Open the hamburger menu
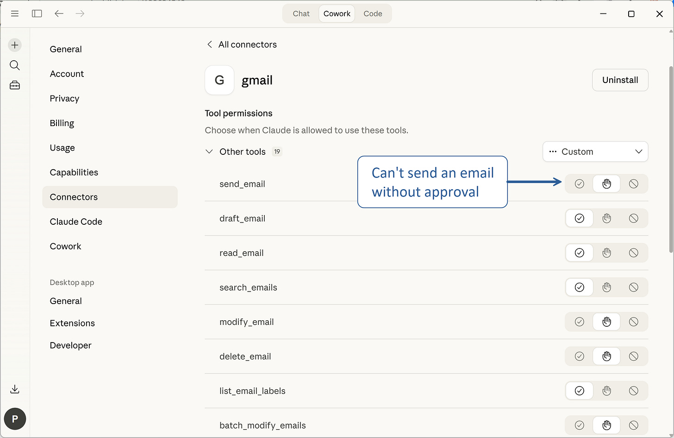Viewport: 674px width, 438px height. (14, 13)
